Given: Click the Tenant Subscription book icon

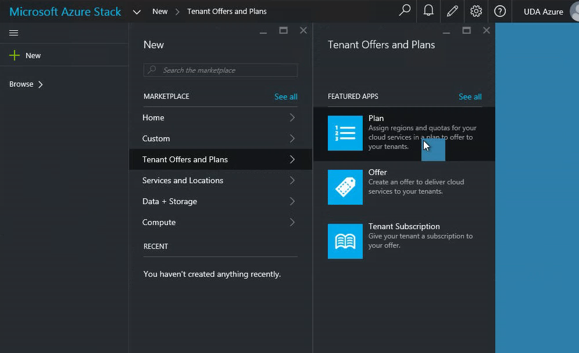Looking at the screenshot, I should 345,241.
